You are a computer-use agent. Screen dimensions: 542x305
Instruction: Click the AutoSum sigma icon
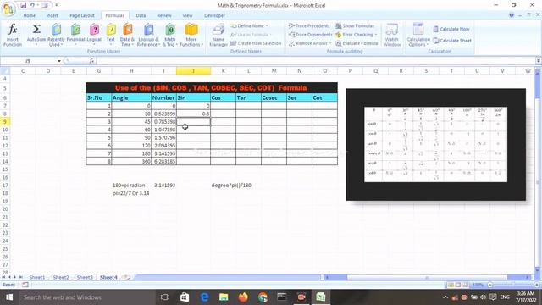(x=36, y=29)
